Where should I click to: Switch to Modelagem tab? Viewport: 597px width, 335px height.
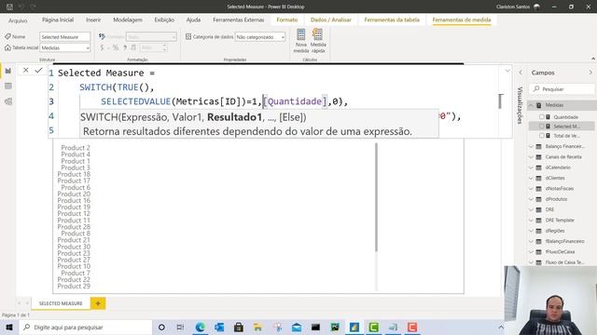(x=128, y=20)
